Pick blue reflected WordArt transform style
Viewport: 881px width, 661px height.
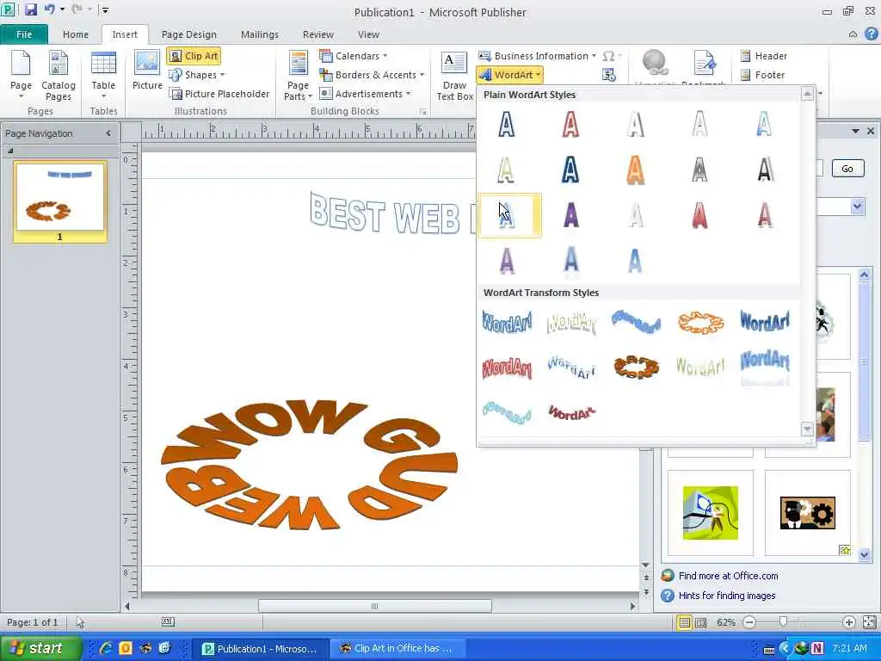(x=765, y=368)
